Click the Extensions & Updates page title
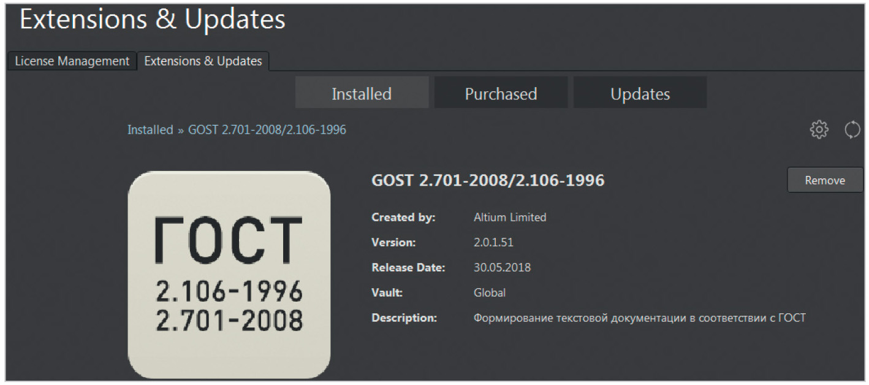The height and width of the screenshot is (385, 869). point(153,20)
